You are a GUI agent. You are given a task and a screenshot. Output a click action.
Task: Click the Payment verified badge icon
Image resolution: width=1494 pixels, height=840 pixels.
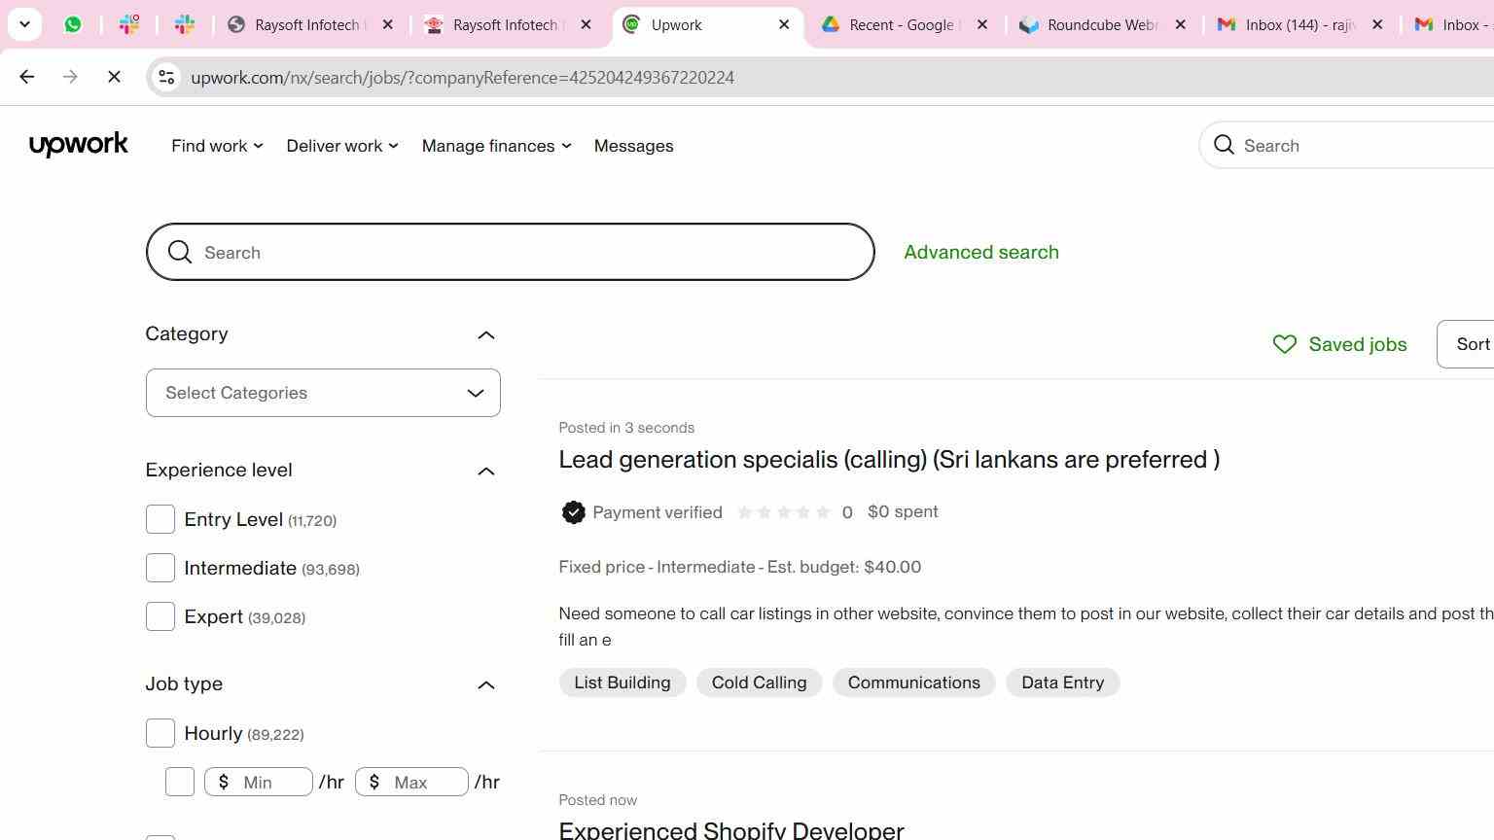[573, 512]
